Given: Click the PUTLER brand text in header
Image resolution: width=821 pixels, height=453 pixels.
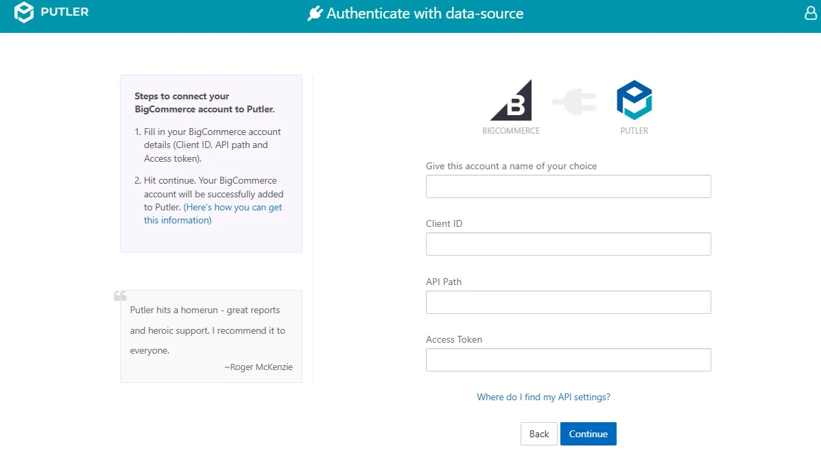Looking at the screenshot, I should [x=64, y=12].
